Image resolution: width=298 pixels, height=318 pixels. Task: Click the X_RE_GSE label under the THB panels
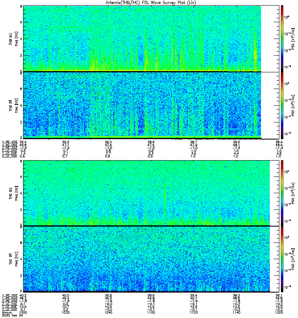[x=10, y=142]
